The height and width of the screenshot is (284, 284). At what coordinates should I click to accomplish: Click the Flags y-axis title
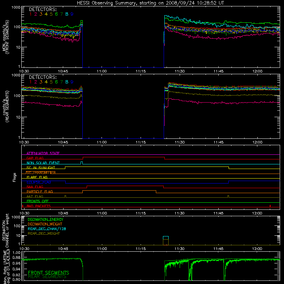[x=15, y=177]
